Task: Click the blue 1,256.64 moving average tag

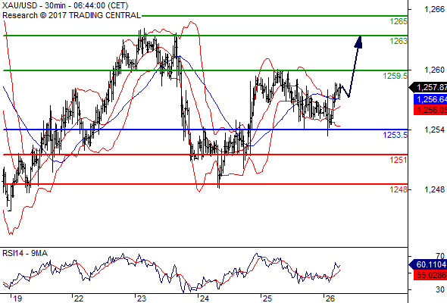Action: (x=430, y=99)
